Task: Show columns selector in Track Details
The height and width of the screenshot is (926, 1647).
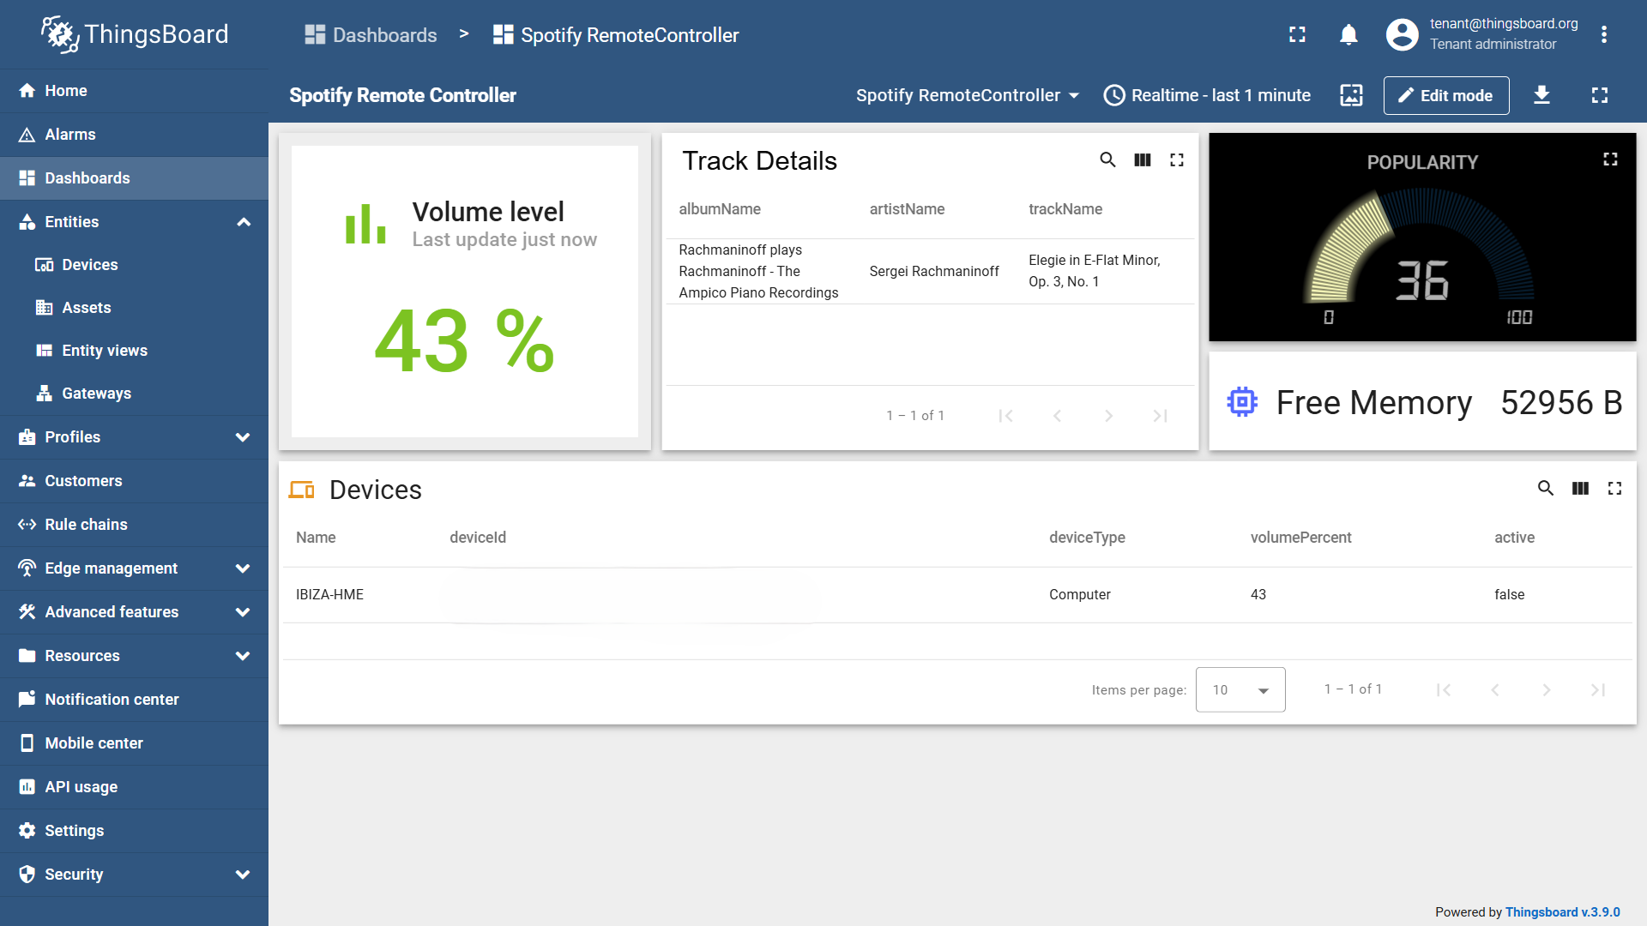Action: (1142, 159)
